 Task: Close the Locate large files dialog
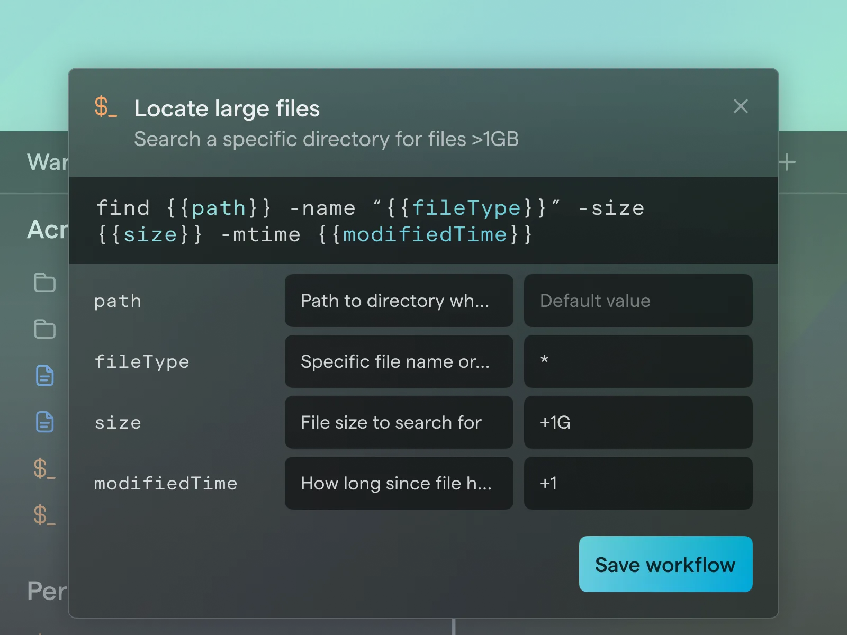click(x=741, y=106)
